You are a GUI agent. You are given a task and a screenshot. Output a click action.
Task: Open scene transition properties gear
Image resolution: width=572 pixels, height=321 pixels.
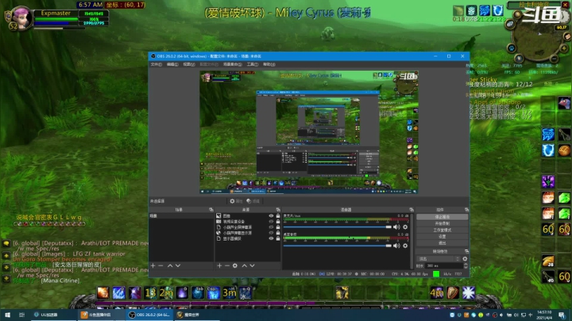click(465, 258)
